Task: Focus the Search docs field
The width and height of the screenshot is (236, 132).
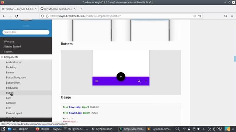Action: click(26, 32)
